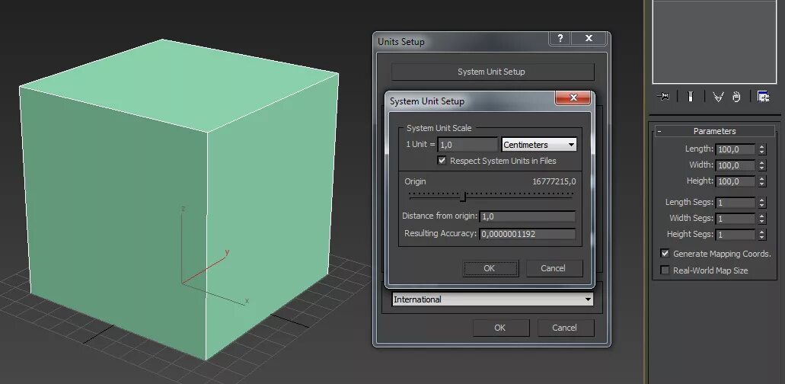
Task: Click the System Unit Setup button
Action: click(493, 72)
